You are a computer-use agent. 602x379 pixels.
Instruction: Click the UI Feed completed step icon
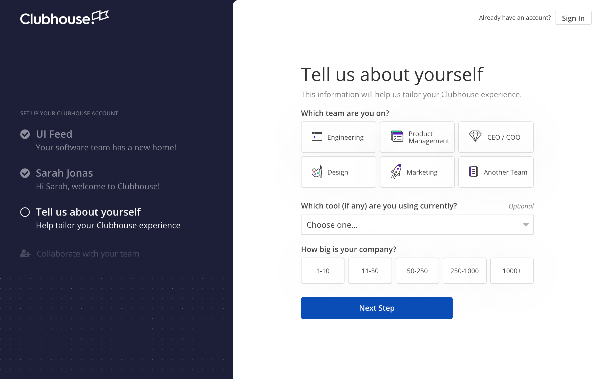[25, 134]
